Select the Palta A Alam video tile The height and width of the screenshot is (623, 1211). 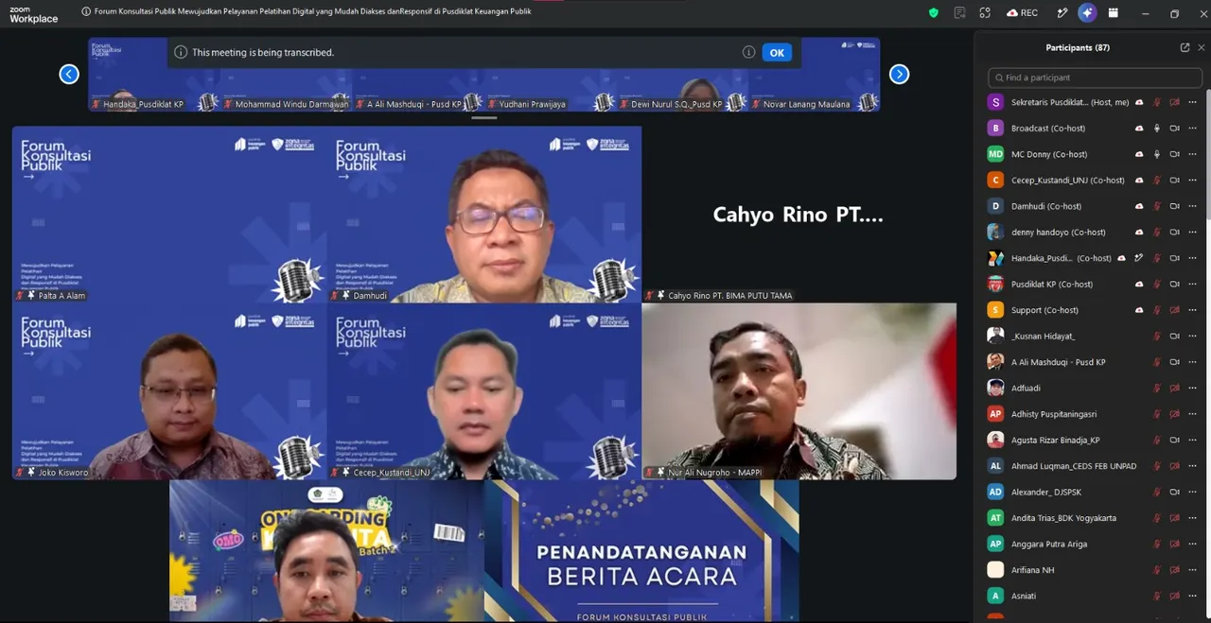(169, 215)
